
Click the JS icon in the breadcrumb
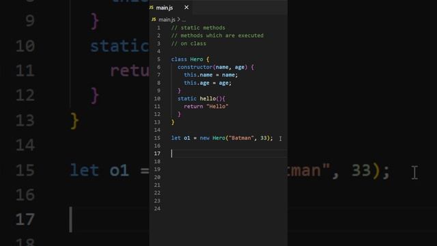[154, 20]
